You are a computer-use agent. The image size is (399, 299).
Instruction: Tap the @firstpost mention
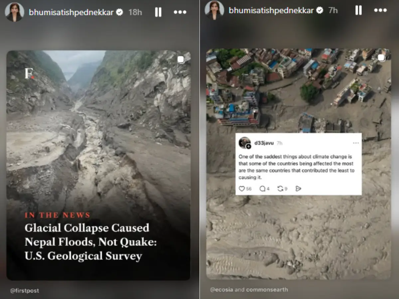[x=24, y=291]
